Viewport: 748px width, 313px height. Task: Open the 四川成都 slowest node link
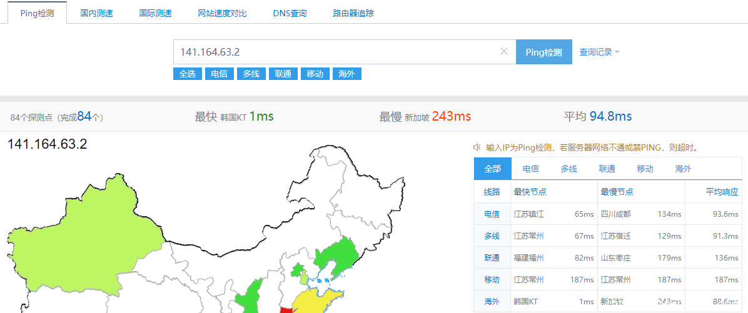click(x=615, y=214)
